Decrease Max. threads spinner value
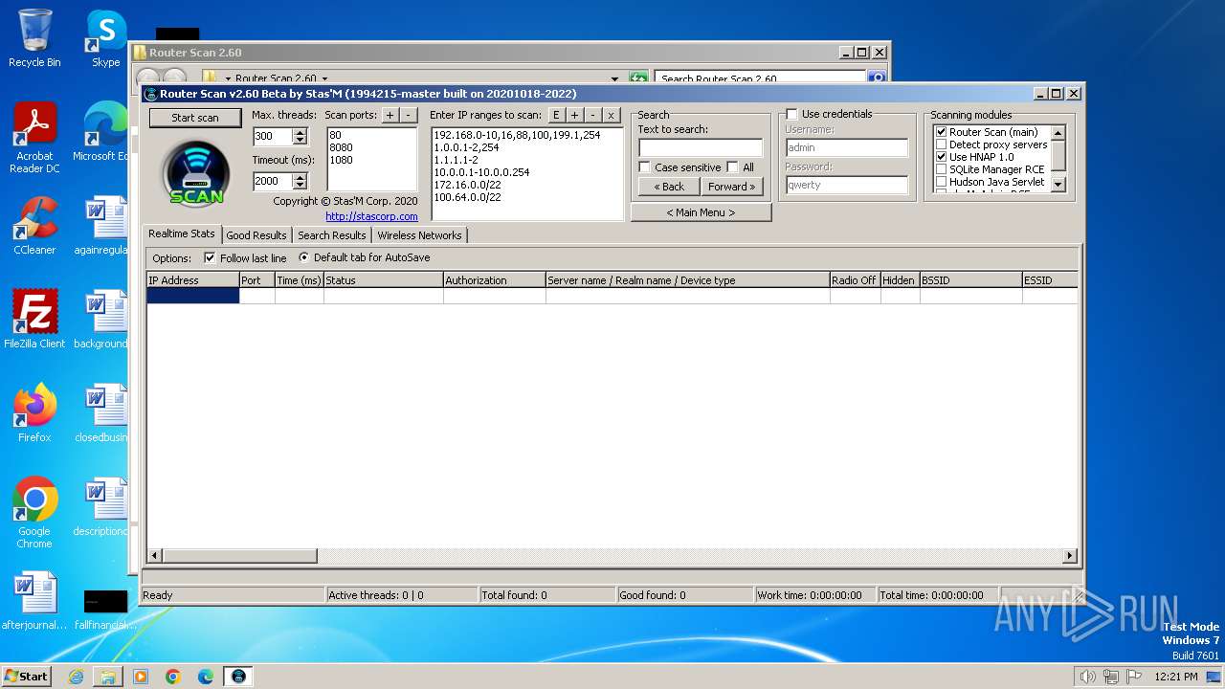The height and width of the screenshot is (689, 1225). click(301, 141)
